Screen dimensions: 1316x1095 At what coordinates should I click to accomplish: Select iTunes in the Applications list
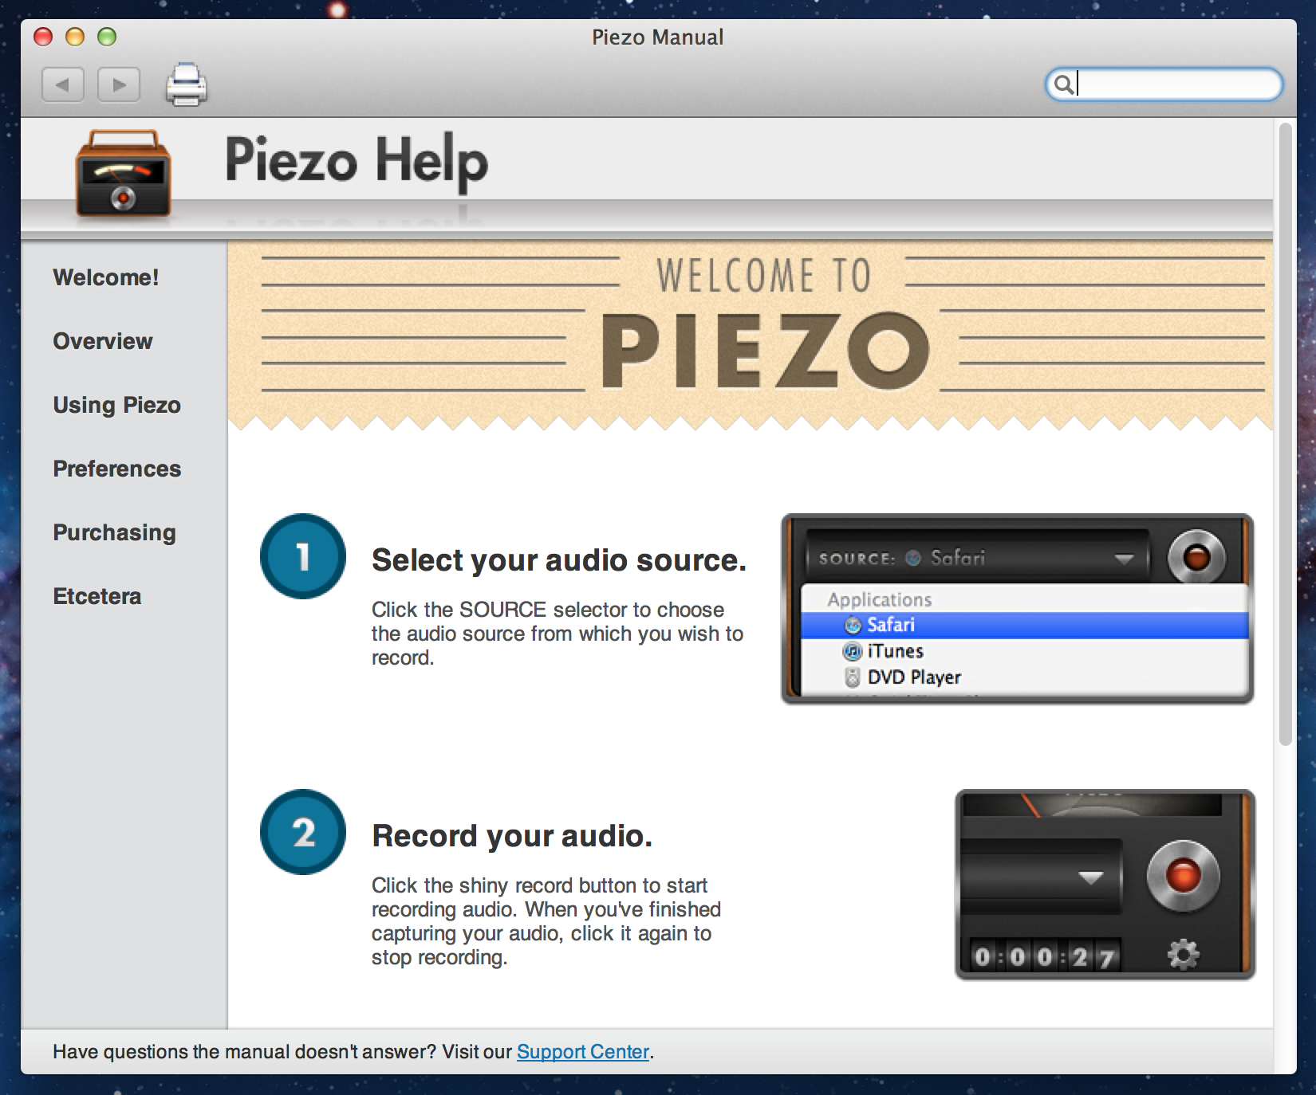(x=1025, y=651)
